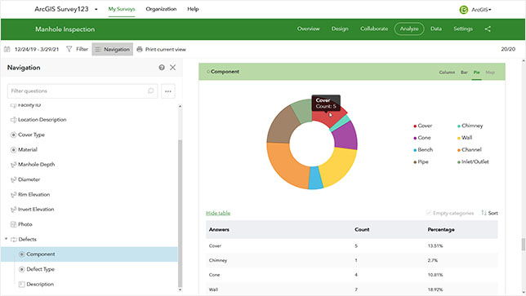Image resolution: width=526 pixels, height=296 pixels.
Task: Open the ArcGIS Survey123 dropdown arrow
Action: click(x=96, y=9)
